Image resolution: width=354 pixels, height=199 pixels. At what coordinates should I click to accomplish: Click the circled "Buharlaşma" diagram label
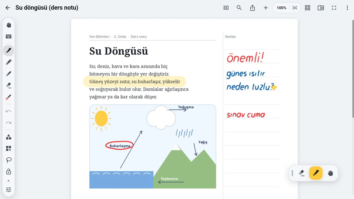pyautogui.click(x=120, y=146)
